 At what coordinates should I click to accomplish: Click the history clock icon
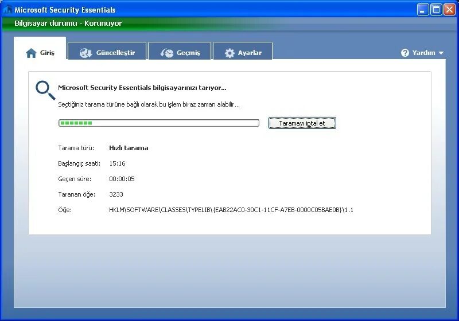coord(167,53)
